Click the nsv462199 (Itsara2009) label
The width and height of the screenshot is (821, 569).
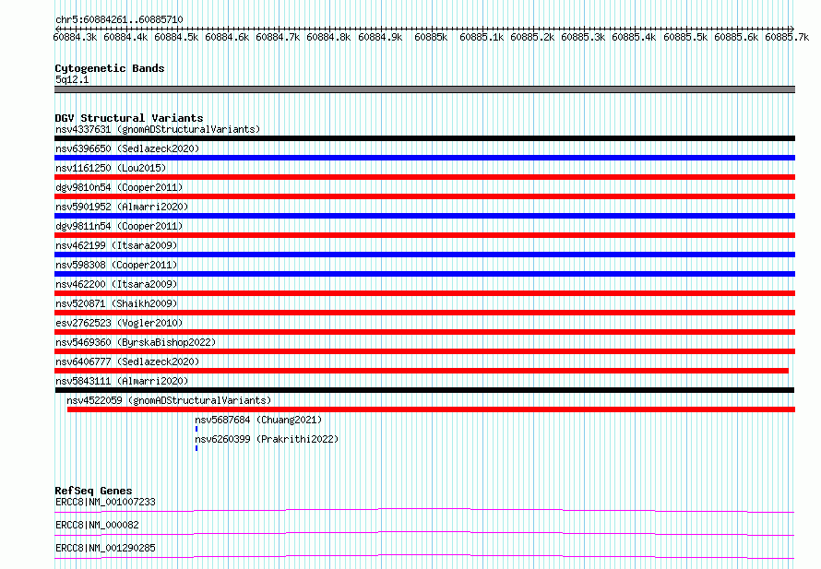pyautogui.click(x=116, y=245)
